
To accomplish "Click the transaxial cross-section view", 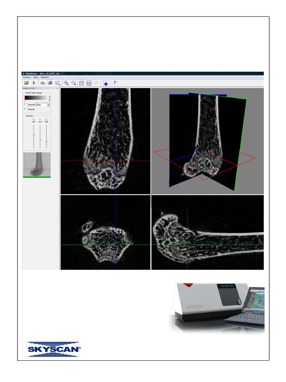I will coord(105,232).
